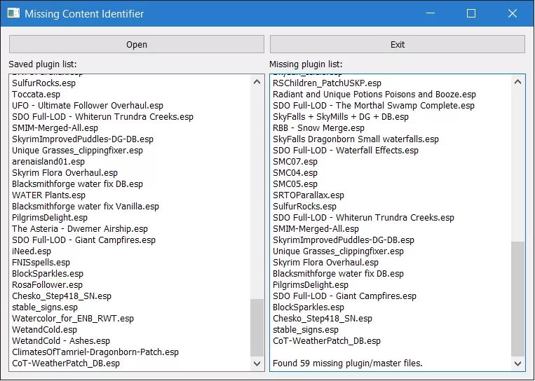Select SMC05.esp in missing list
Screen dimensions: 535x381
295,184
